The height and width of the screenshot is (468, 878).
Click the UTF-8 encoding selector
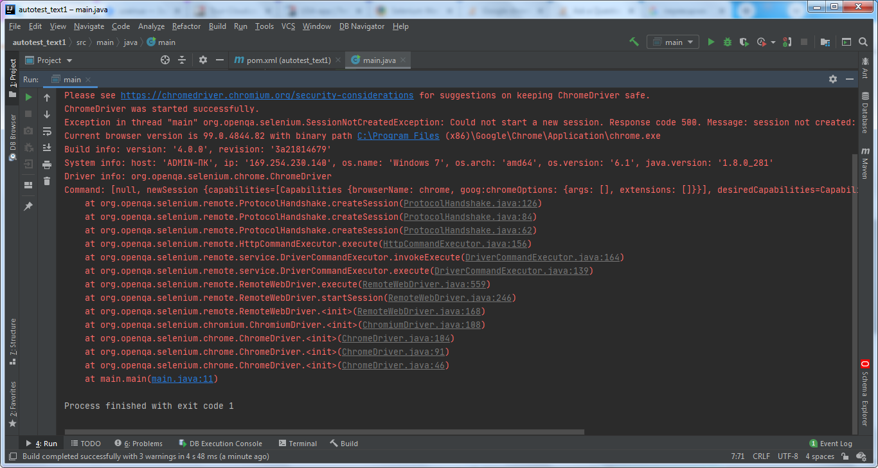tap(787, 456)
